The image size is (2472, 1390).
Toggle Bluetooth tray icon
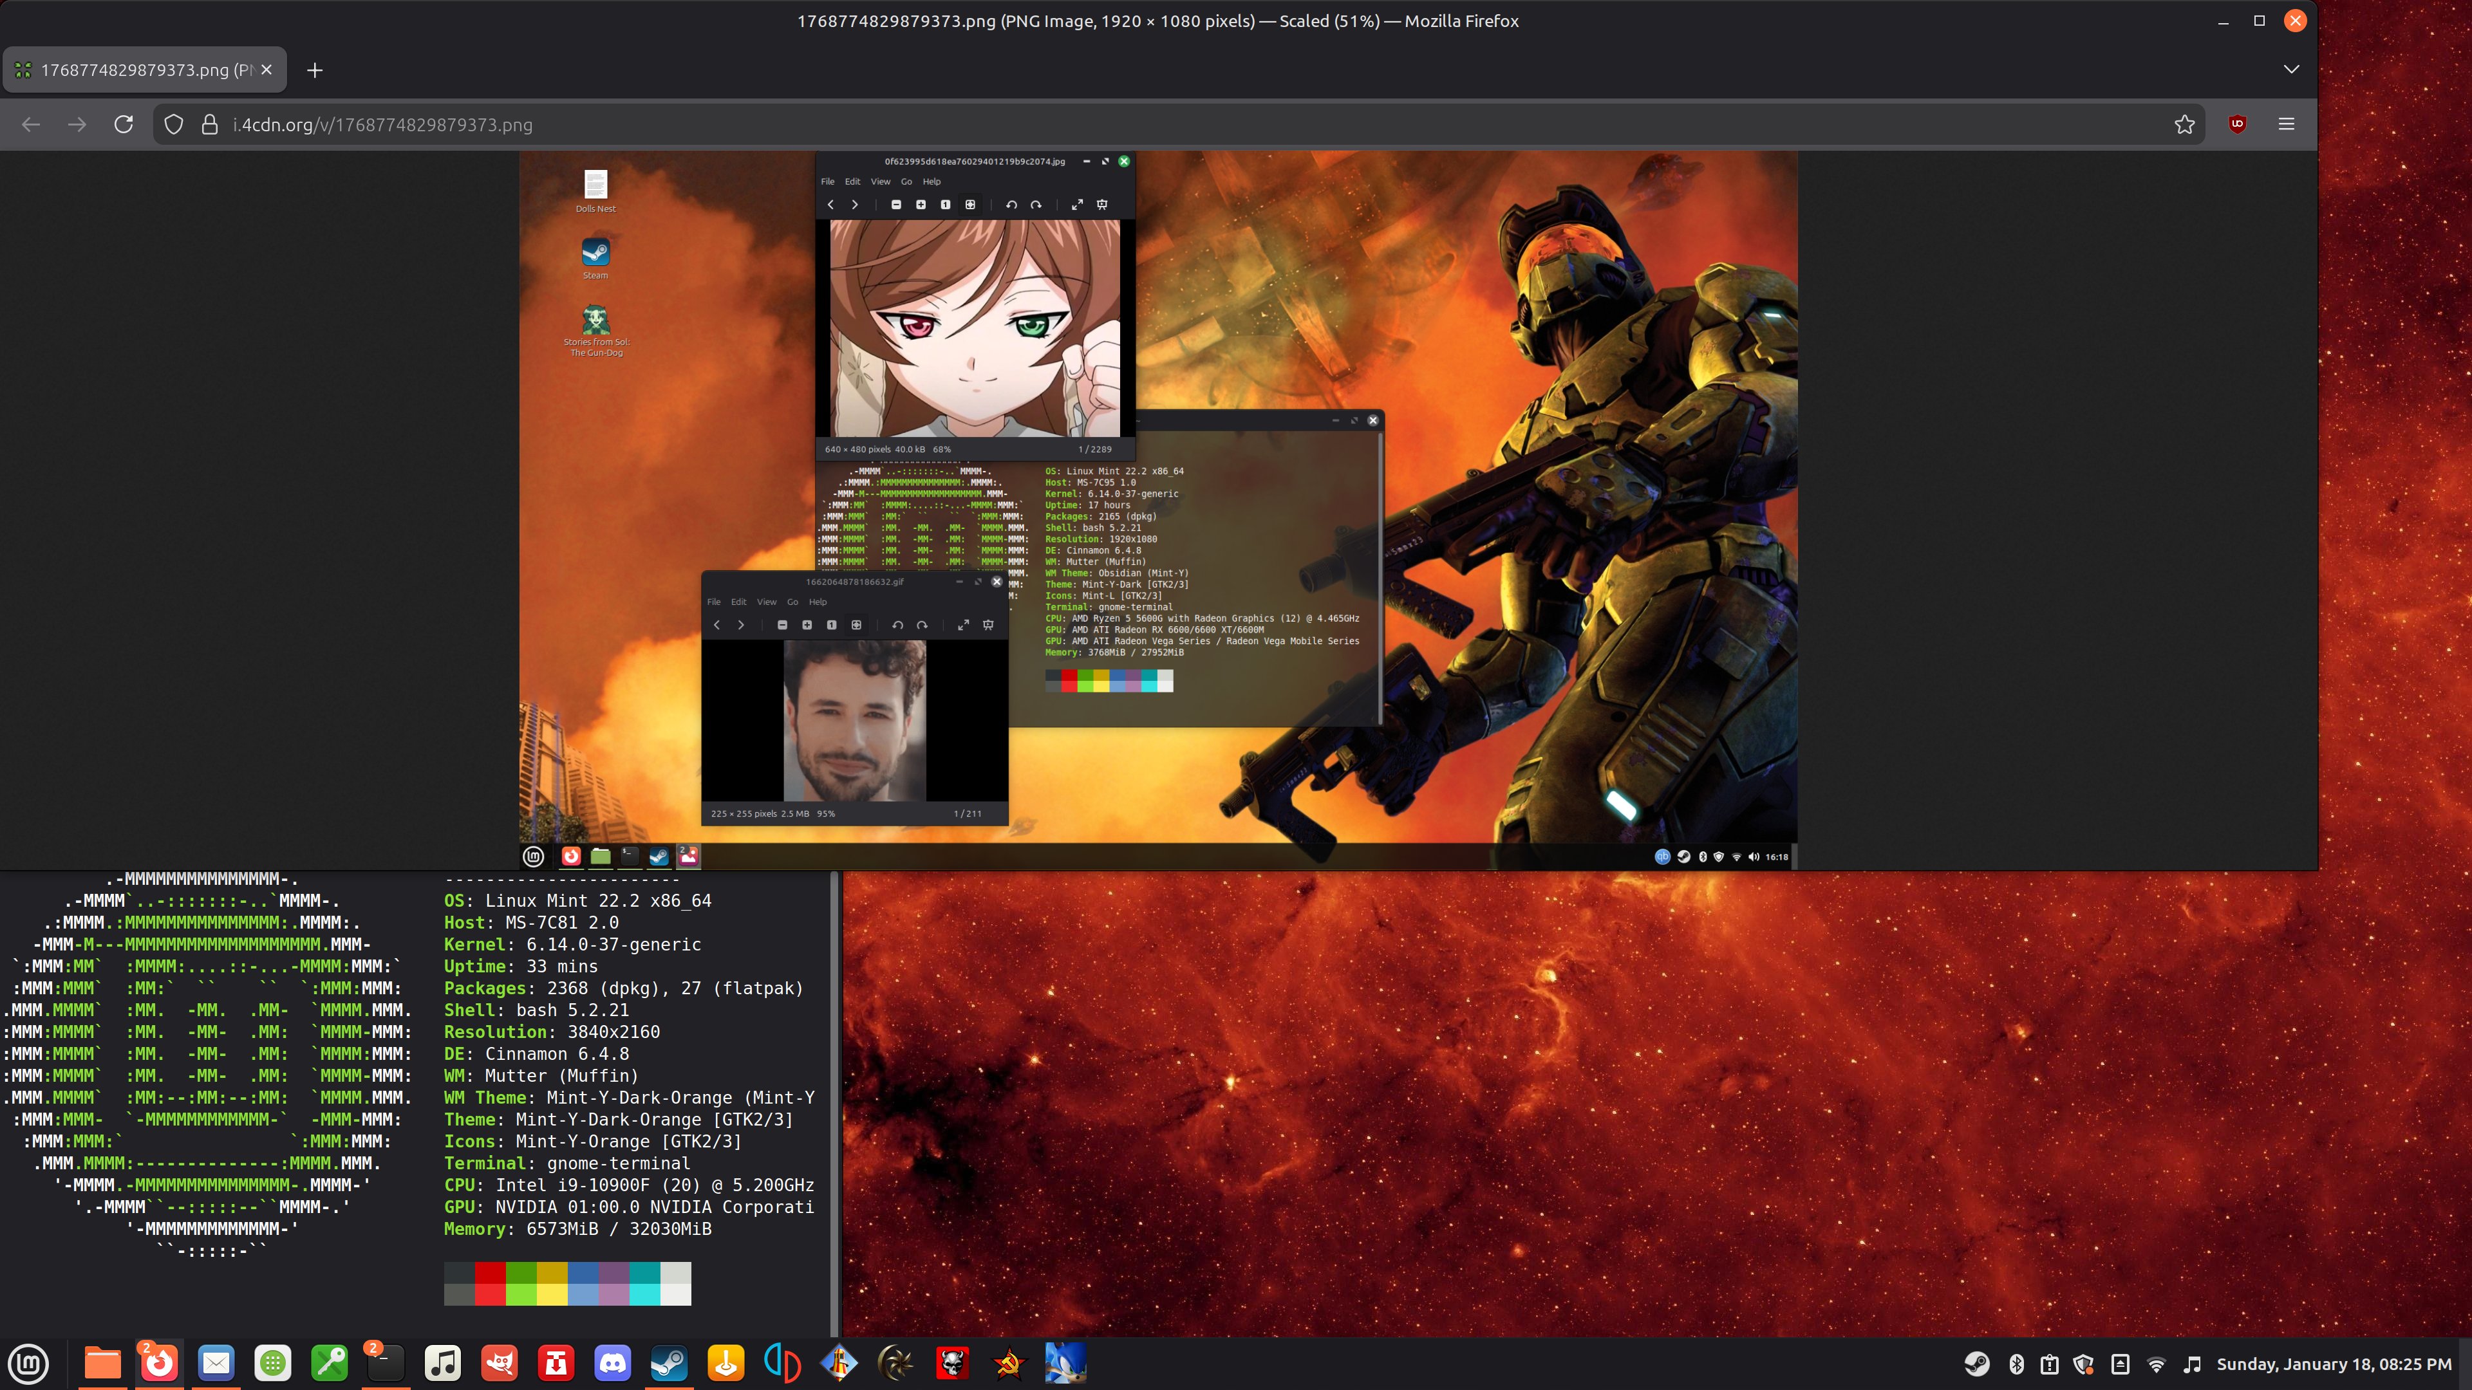(x=2016, y=1364)
